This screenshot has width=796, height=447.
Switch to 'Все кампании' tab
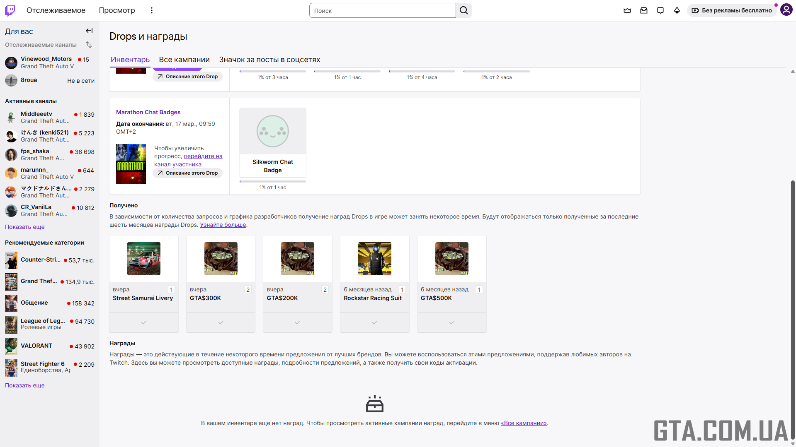point(184,60)
